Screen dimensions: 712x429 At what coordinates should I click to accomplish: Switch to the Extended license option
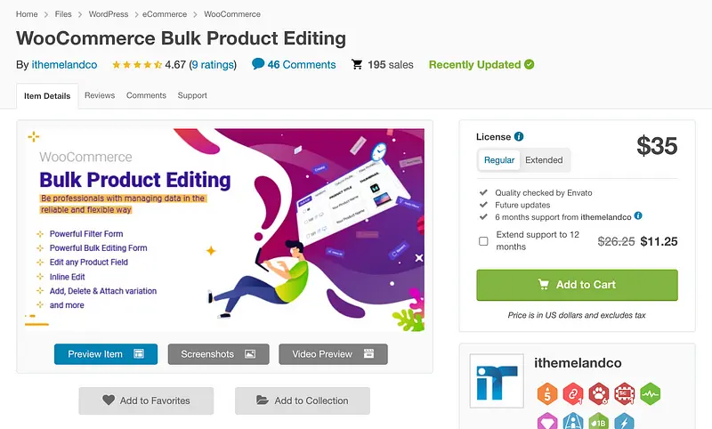(544, 160)
